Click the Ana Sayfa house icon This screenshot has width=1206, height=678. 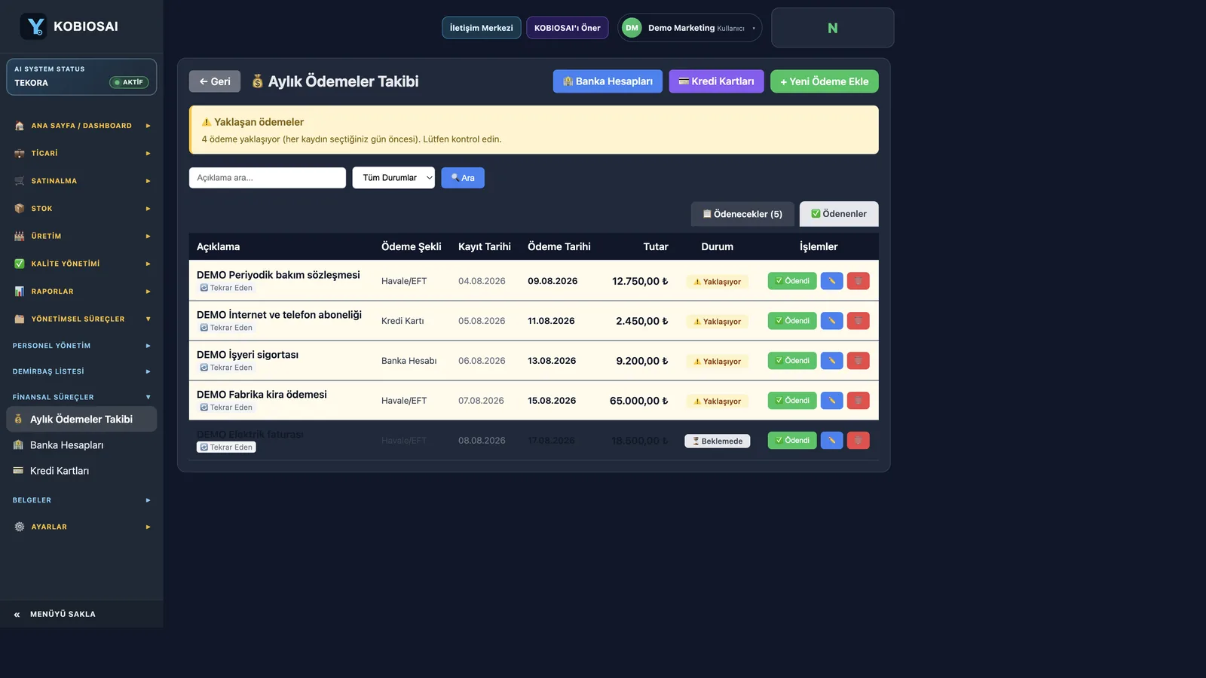coord(20,126)
